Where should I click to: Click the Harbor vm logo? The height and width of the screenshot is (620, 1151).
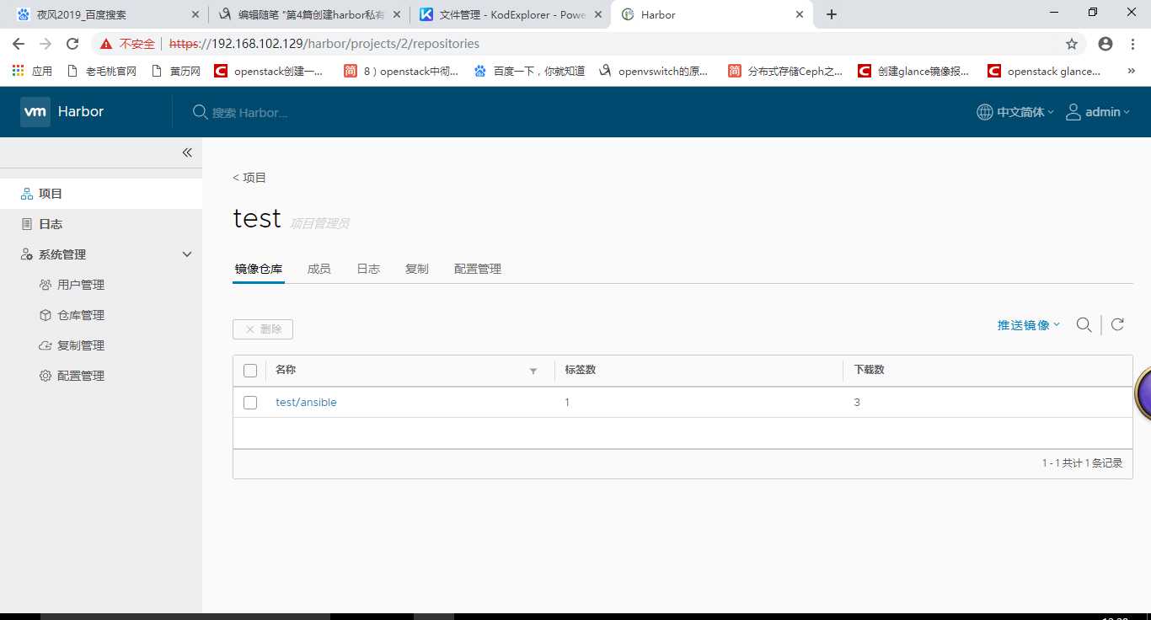(x=35, y=112)
